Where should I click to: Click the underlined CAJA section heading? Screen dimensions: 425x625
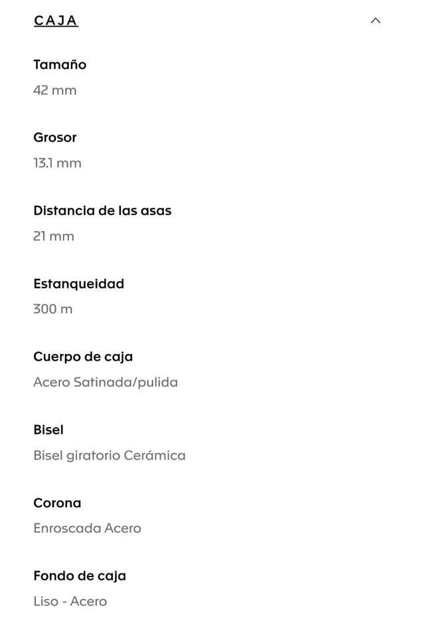coord(56,21)
